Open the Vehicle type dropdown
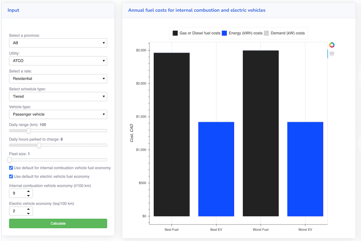Image resolution: width=361 pixels, height=241 pixels. coord(58,115)
